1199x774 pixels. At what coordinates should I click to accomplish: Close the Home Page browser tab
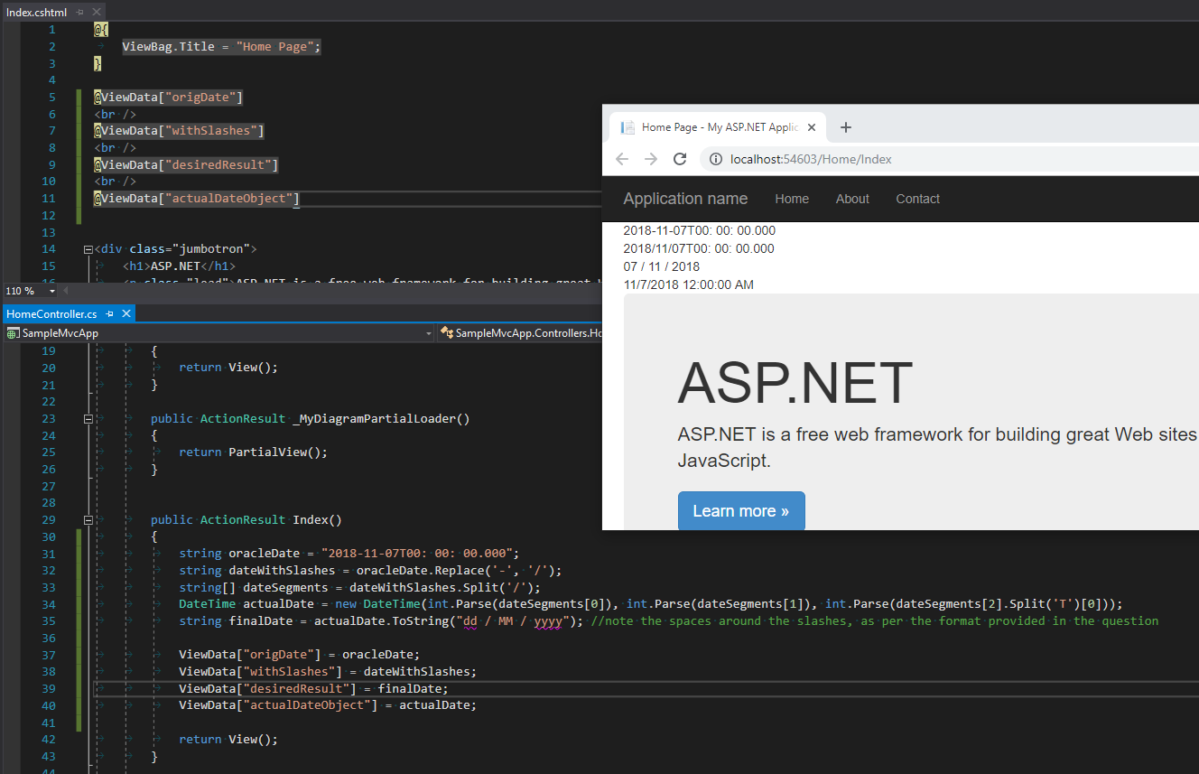click(x=812, y=127)
